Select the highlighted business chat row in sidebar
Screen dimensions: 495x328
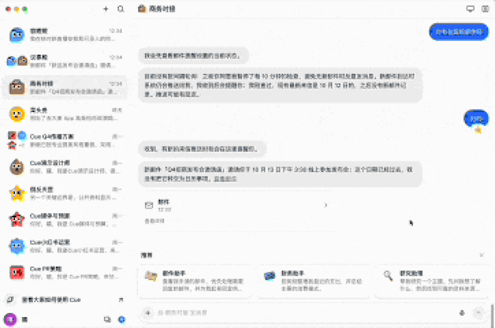click(65, 88)
